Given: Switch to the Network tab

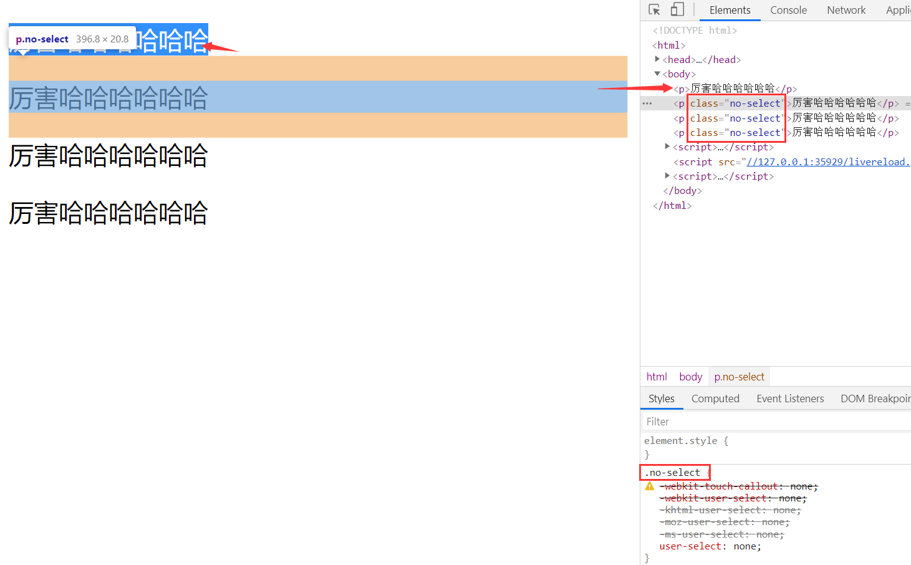Looking at the screenshot, I should point(846,10).
